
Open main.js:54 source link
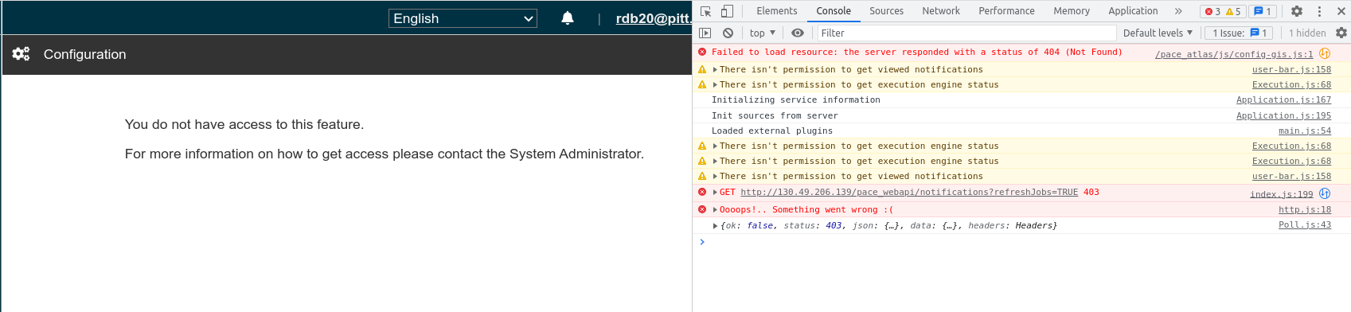click(1305, 131)
